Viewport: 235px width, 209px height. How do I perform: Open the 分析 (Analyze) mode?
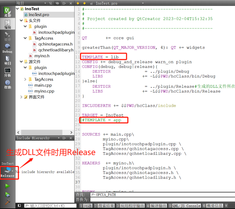7,72
